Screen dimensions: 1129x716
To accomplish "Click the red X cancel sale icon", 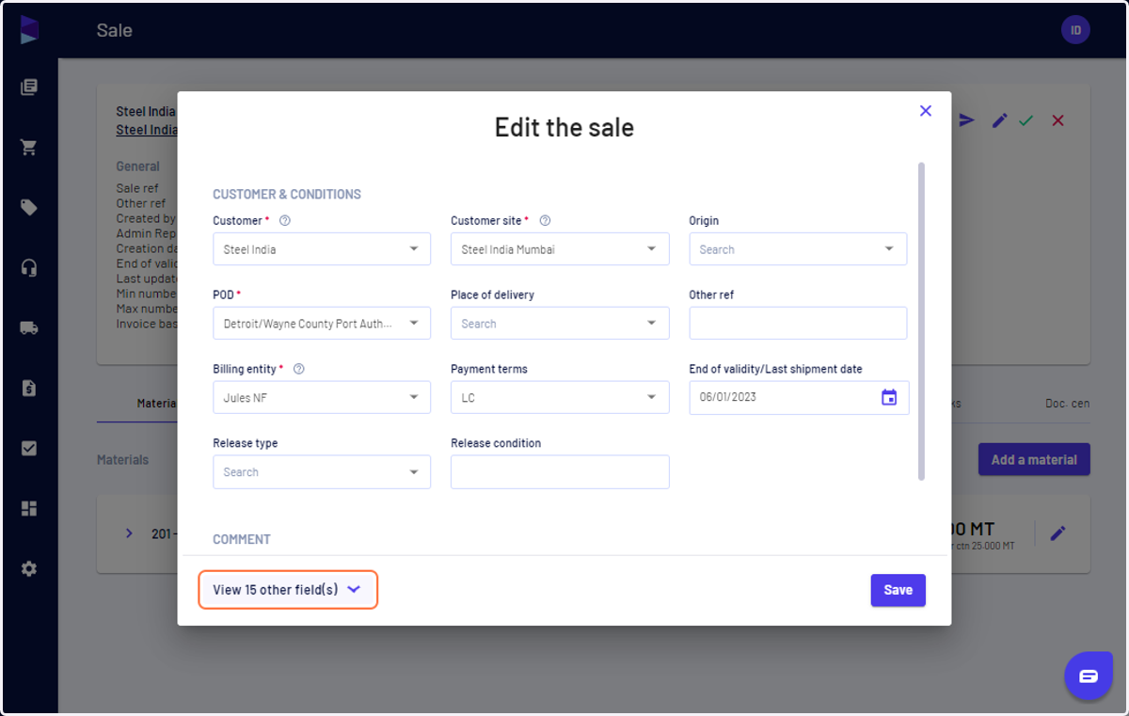I will [x=1057, y=120].
